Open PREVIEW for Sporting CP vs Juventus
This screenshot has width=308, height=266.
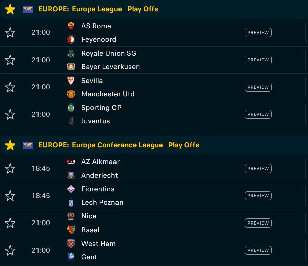click(258, 114)
